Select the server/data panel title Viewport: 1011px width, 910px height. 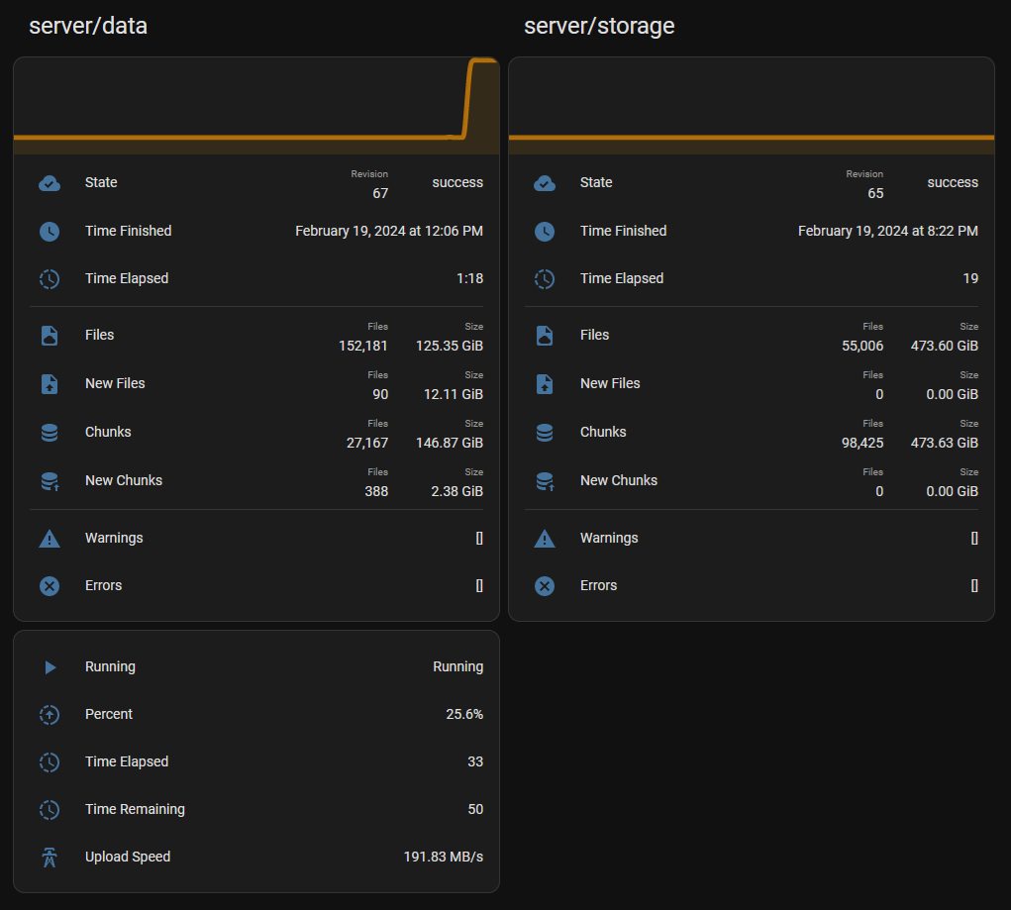point(86,26)
